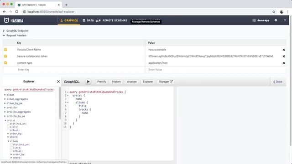
Task: Edit the query name getArtistsWithAlbumsAndTracks in Explorer
Action: tap(33, 89)
